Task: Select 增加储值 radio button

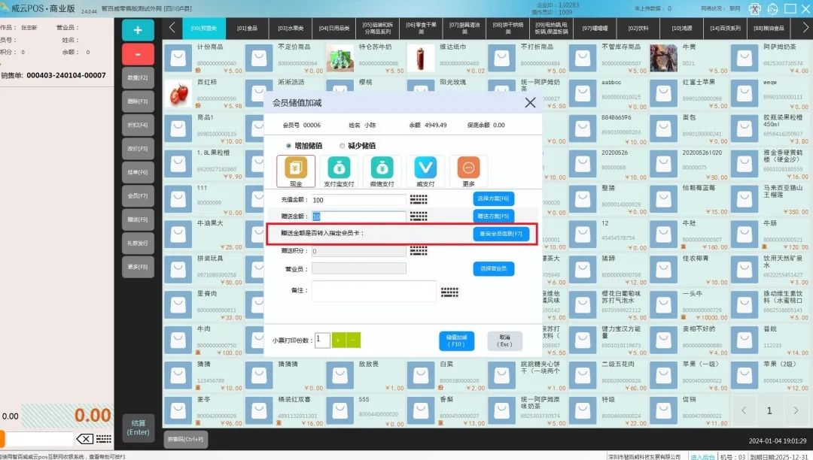Action: [x=288, y=146]
